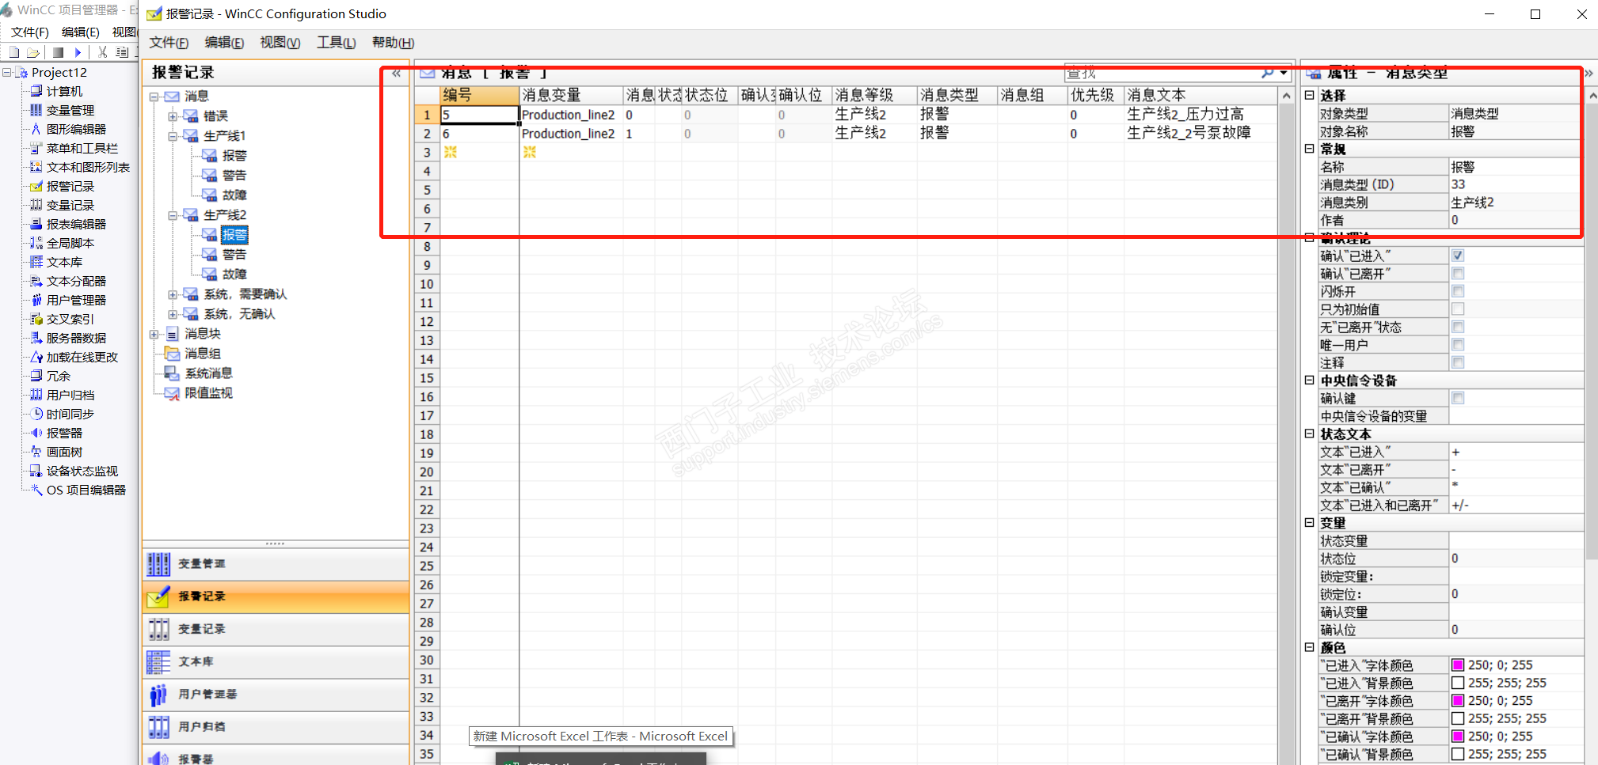Screen dimensions: 1598x765
Task: Collapse the 报警记录 navigation pane with «
Action: [396, 73]
